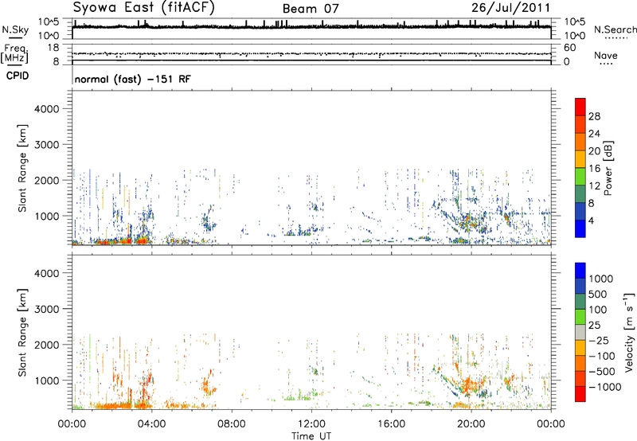The height and width of the screenshot is (441, 637).
Task: Click the light green 12–16 dB Power segment
Action: click(x=580, y=176)
